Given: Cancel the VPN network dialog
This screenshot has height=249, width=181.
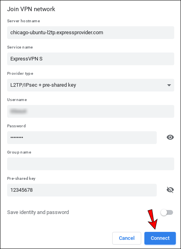Looking at the screenshot, I should point(127,238).
